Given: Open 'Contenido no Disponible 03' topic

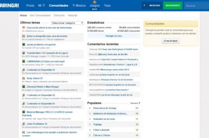Looking at the screenshot, I should point(41,70).
